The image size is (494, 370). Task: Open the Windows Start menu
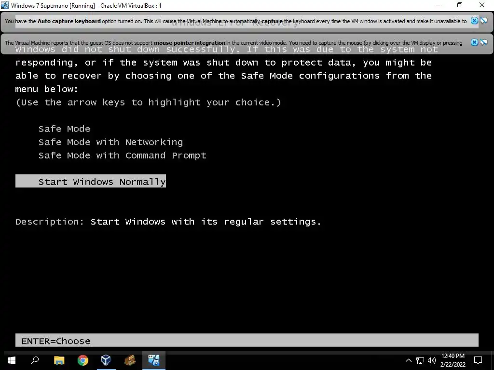point(12,360)
